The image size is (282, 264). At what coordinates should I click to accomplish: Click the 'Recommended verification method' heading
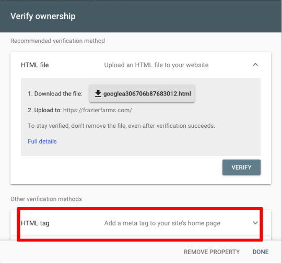(x=58, y=41)
